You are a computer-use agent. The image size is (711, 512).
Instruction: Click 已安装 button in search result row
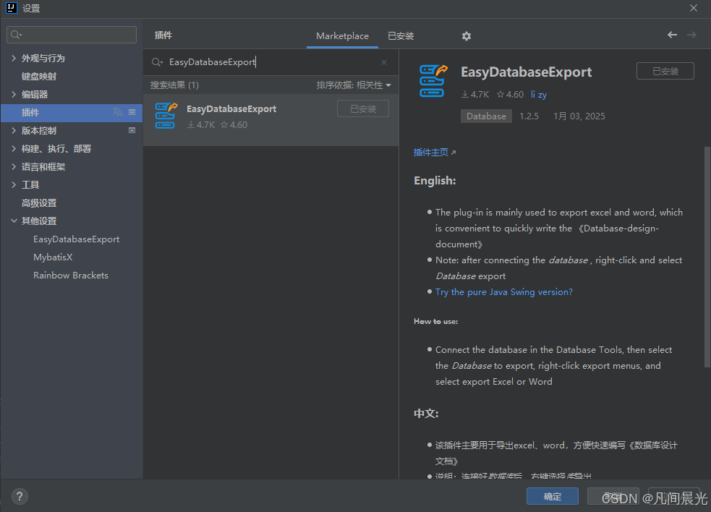(363, 109)
